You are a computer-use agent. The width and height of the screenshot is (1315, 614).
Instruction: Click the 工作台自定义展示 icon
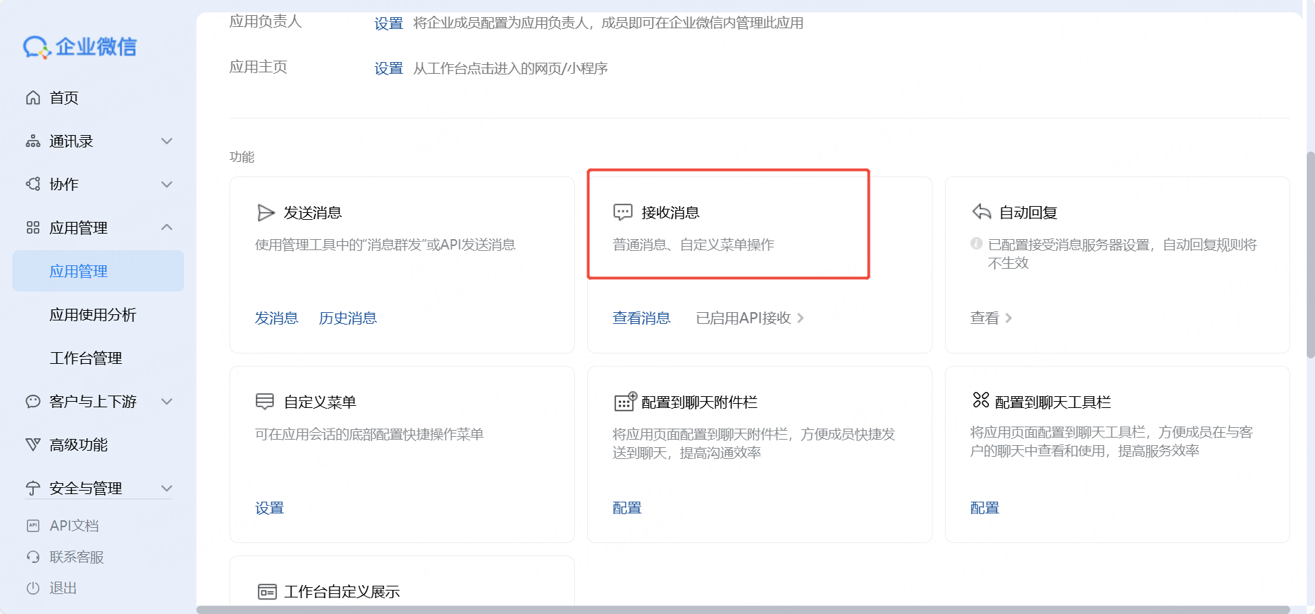(267, 591)
